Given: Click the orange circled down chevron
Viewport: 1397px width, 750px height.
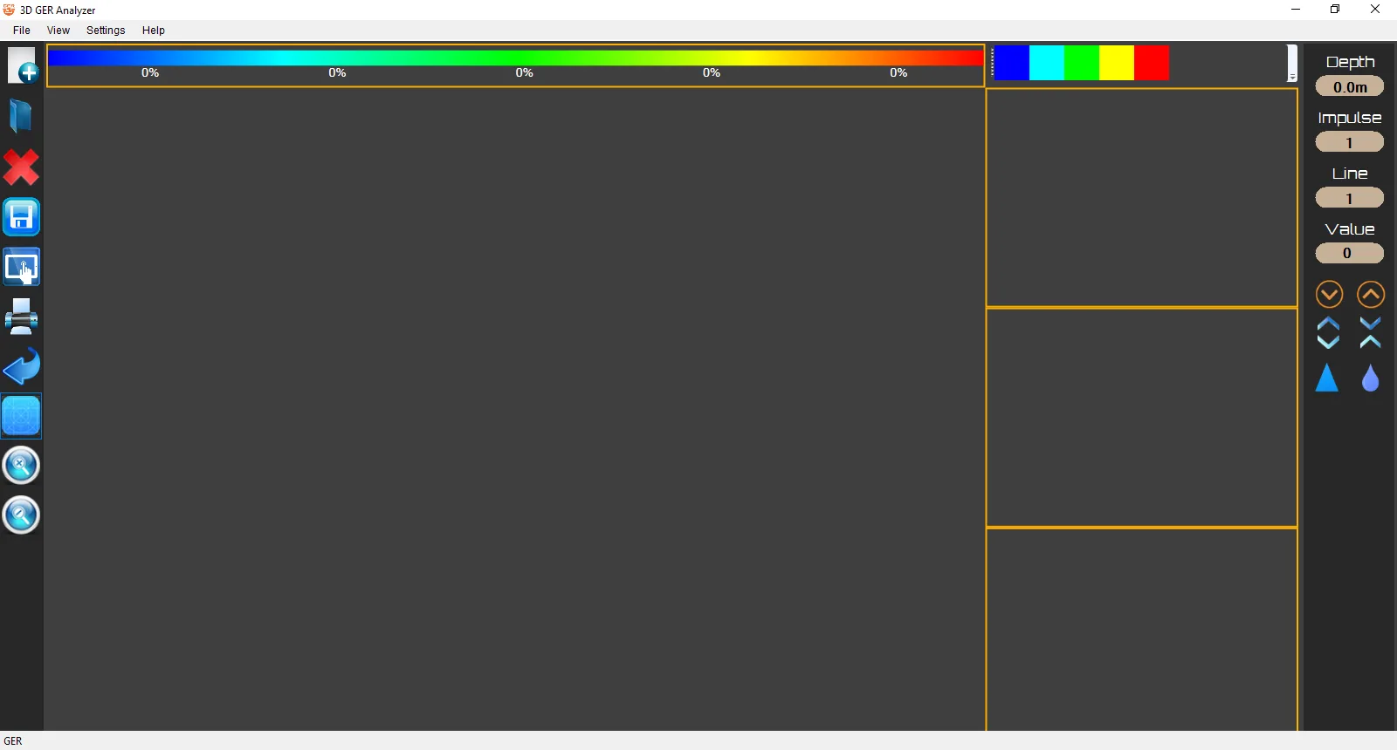Looking at the screenshot, I should [1329, 295].
